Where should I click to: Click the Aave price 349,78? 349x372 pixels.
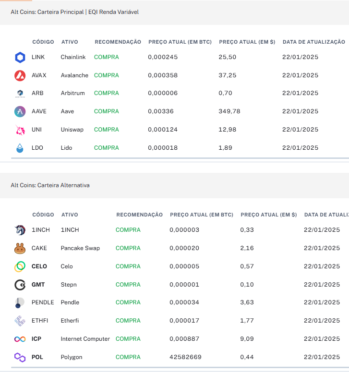229,111
